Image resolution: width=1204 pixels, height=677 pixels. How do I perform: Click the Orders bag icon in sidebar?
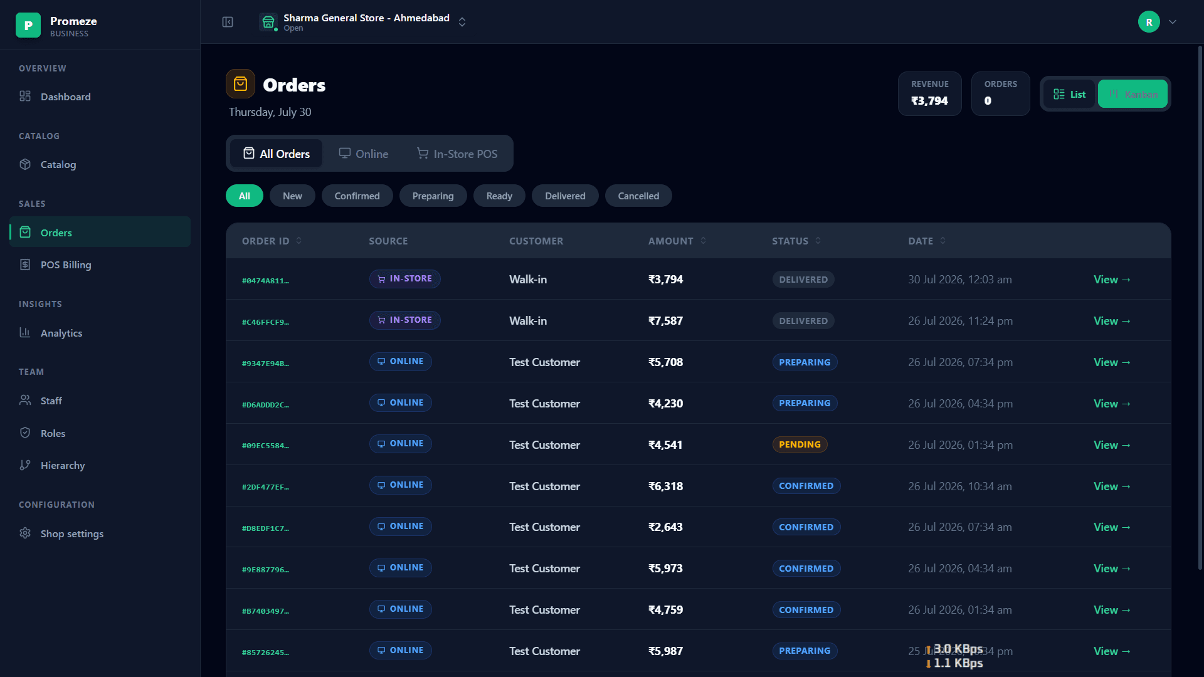pos(25,232)
